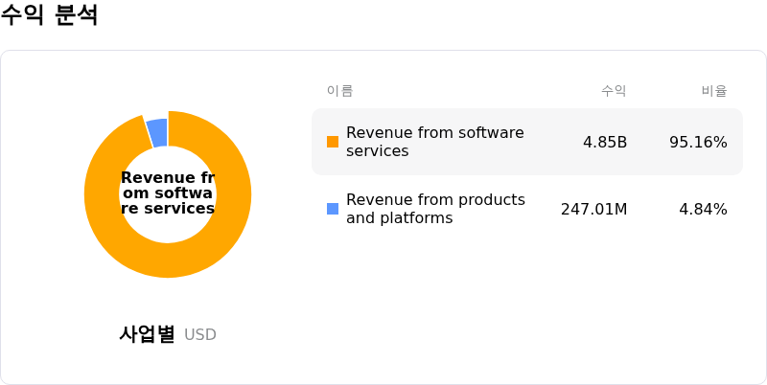Click the 247.01M revenue value

point(593,209)
